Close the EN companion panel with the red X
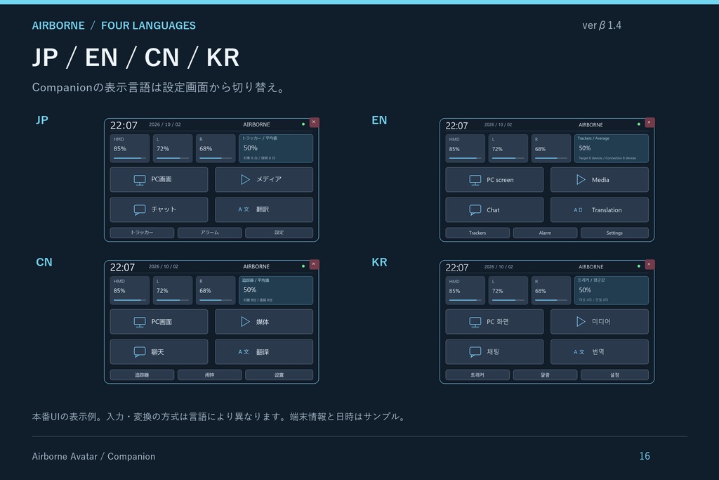This screenshot has height=480, width=719. coord(649,122)
